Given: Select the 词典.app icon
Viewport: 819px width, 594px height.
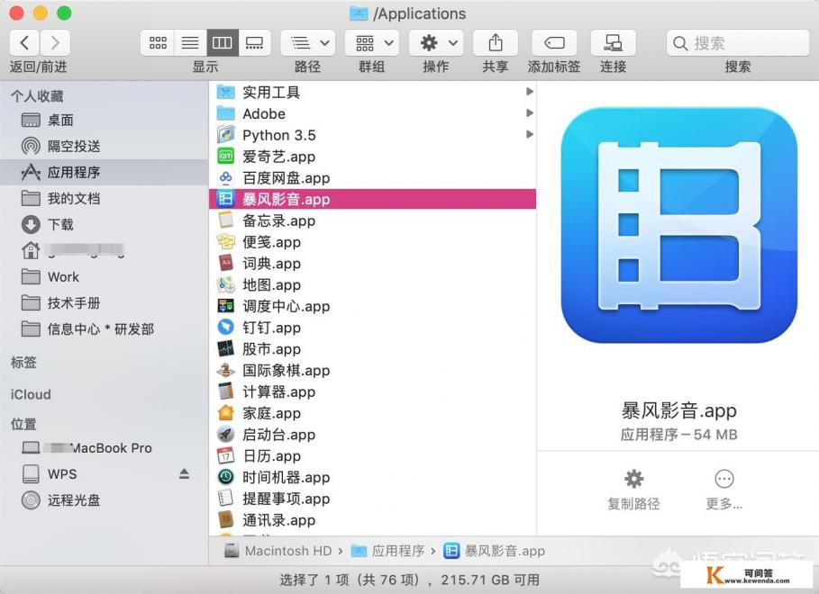Looking at the screenshot, I should [x=225, y=263].
